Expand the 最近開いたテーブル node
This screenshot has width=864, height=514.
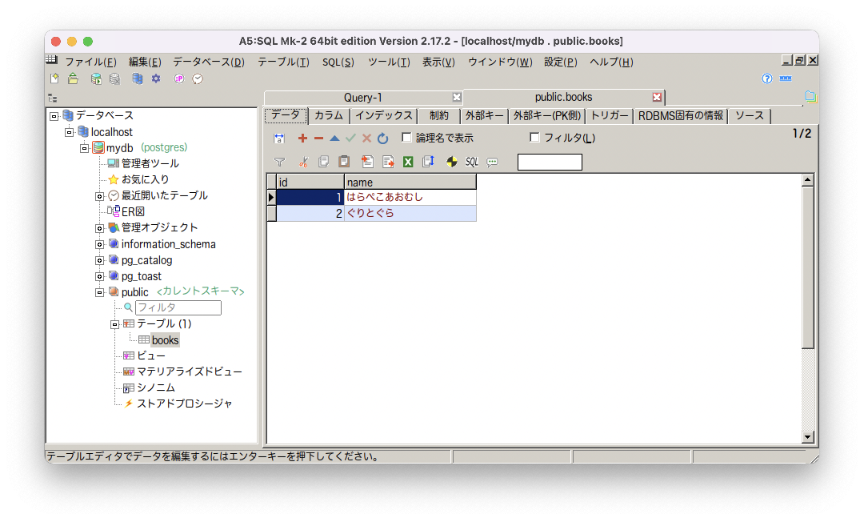tap(99, 196)
